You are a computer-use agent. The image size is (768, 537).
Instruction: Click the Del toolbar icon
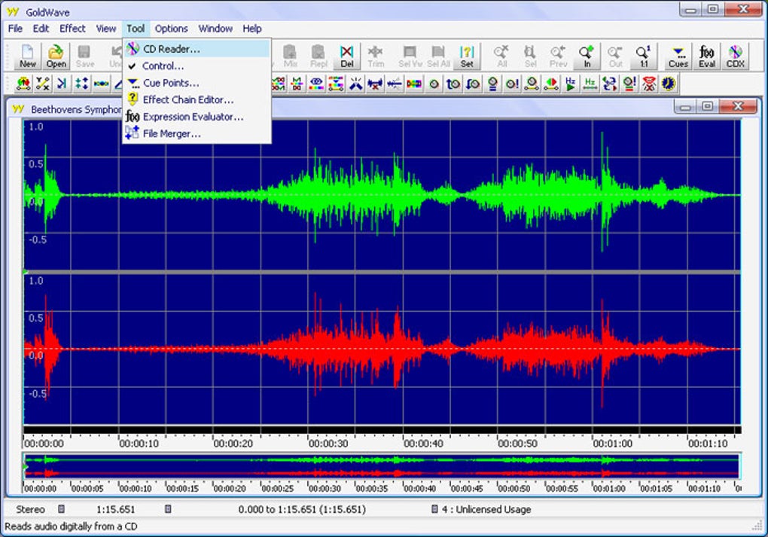click(x=346, y=56)
